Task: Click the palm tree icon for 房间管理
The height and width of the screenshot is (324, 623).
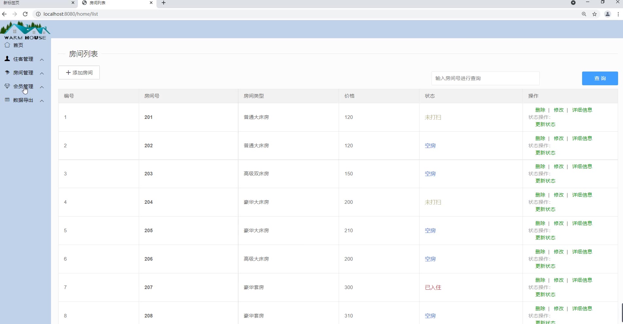Action: coord(7,73)
